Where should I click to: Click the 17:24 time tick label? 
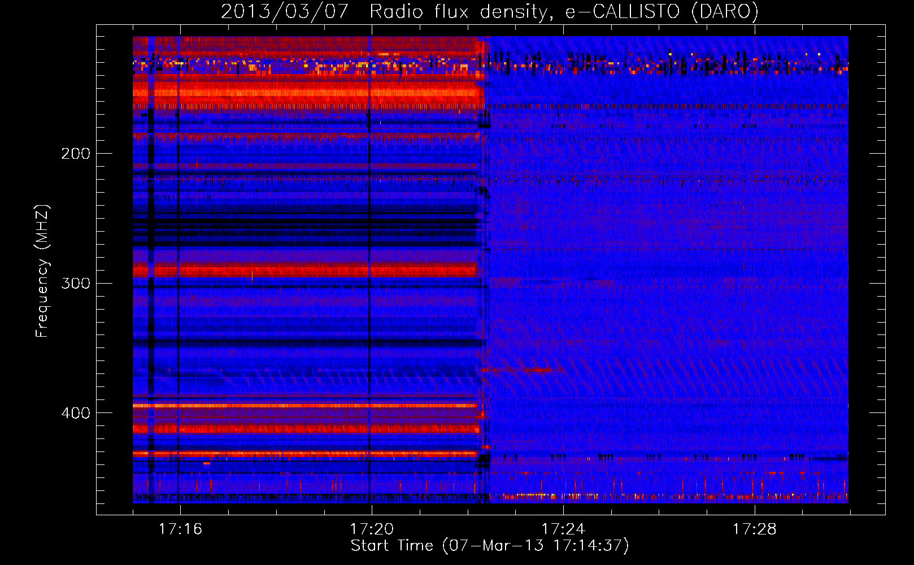coord(563,529)
